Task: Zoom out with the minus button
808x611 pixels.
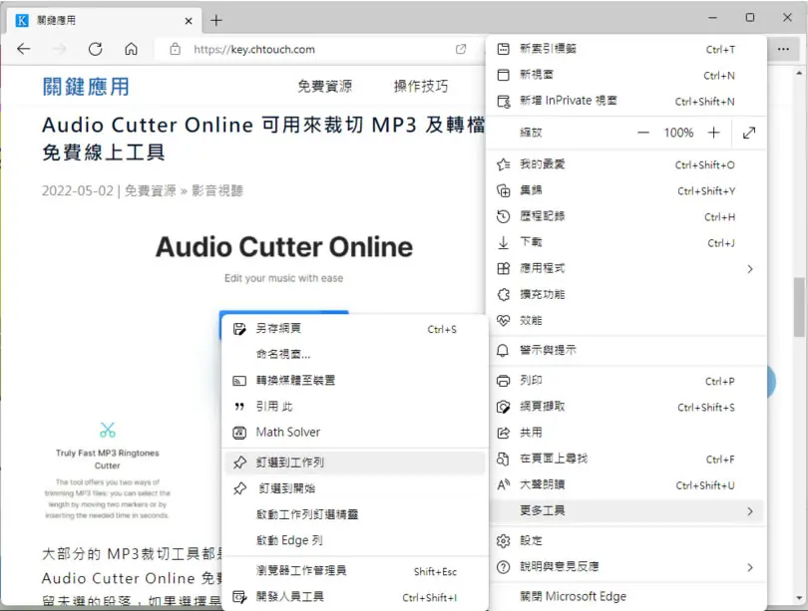Action: pos(643,133)
